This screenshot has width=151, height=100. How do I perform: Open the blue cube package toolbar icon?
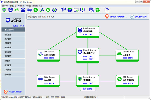[70, 10]
